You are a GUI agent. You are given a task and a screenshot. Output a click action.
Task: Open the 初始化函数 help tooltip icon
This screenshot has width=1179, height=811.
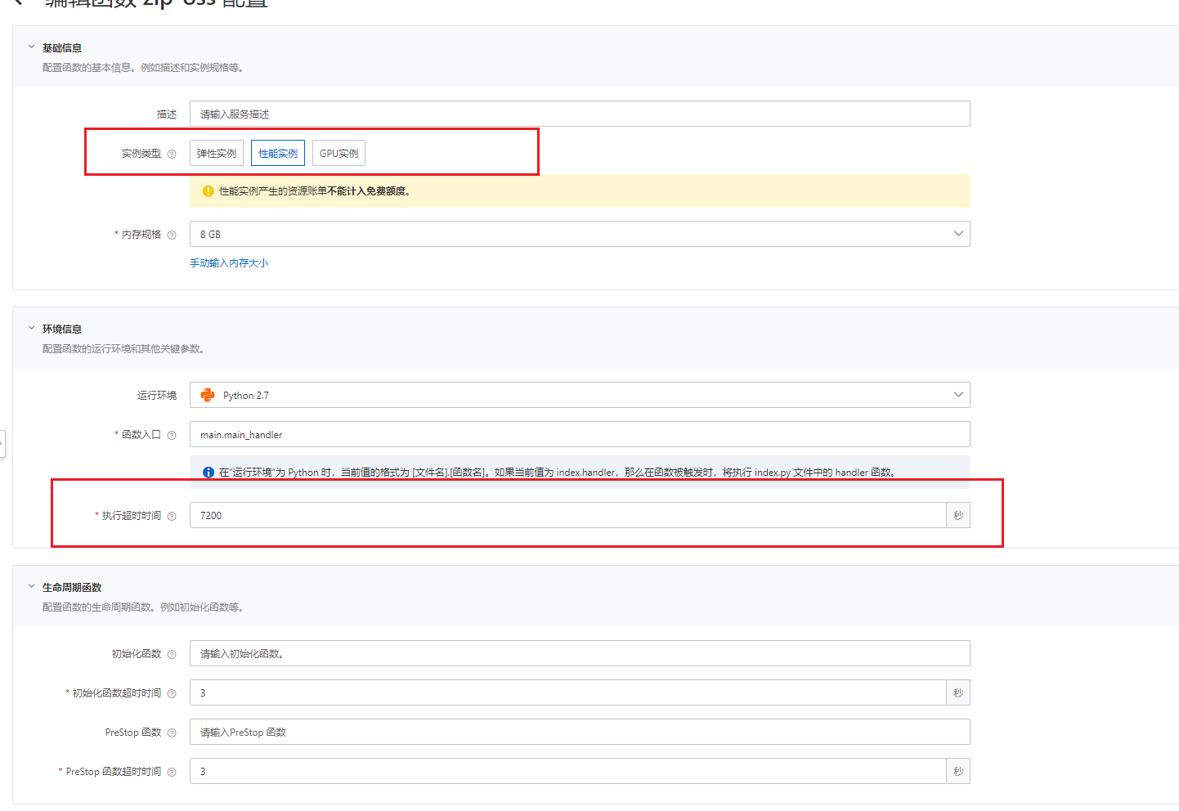[172, 654]
